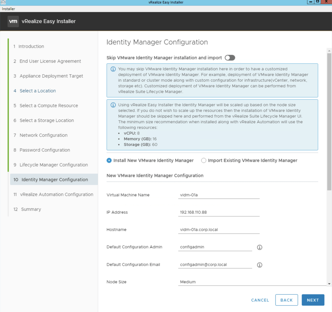Select Install New VMware Identity Manager radio
Image resolution: width=332 pixels, height=312 pixels.
pyautogui.click(x=109, y=161)
